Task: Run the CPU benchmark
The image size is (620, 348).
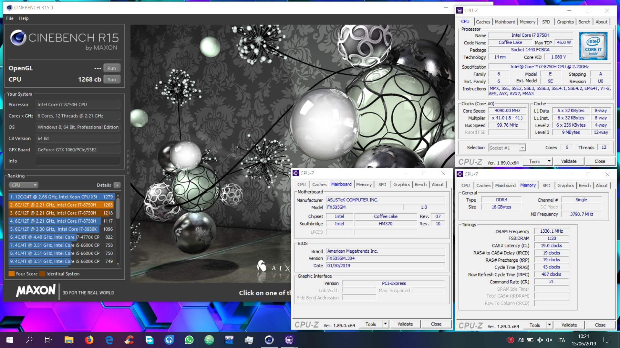Action: tap(112, 79)
